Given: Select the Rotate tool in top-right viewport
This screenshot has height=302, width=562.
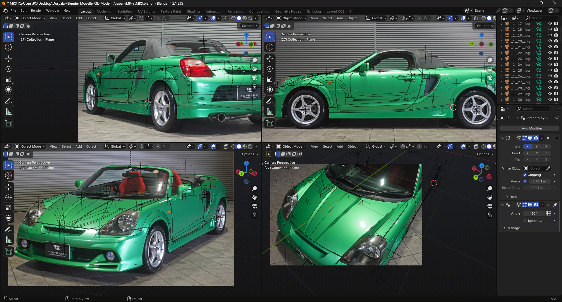Looking at the screenshot, I should click(x=270, y=69).
